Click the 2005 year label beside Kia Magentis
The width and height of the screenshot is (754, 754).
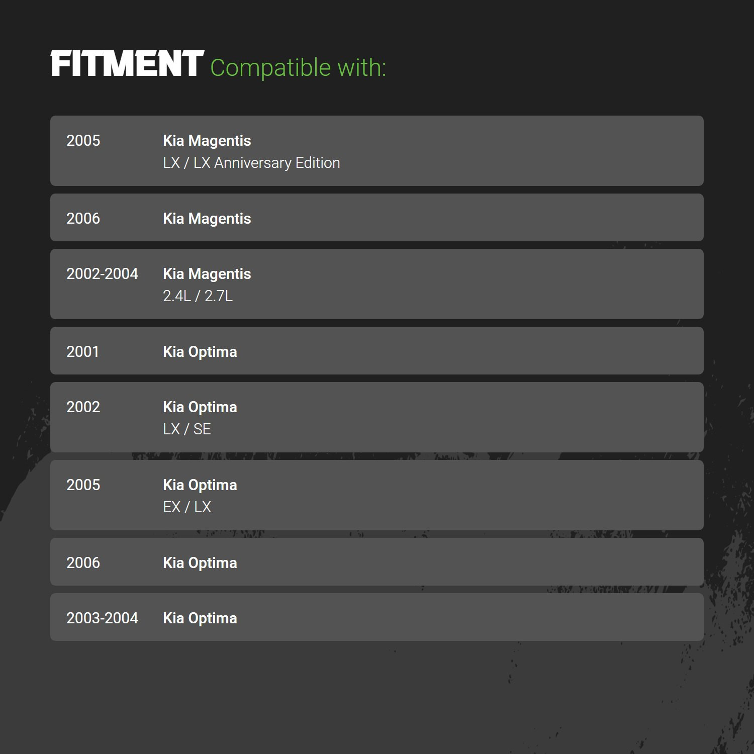[83, 140]
